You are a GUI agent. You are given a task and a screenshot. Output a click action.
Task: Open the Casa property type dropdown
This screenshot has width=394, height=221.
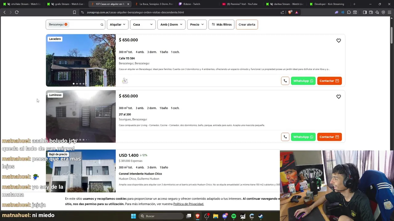click(x=143, y=25)
